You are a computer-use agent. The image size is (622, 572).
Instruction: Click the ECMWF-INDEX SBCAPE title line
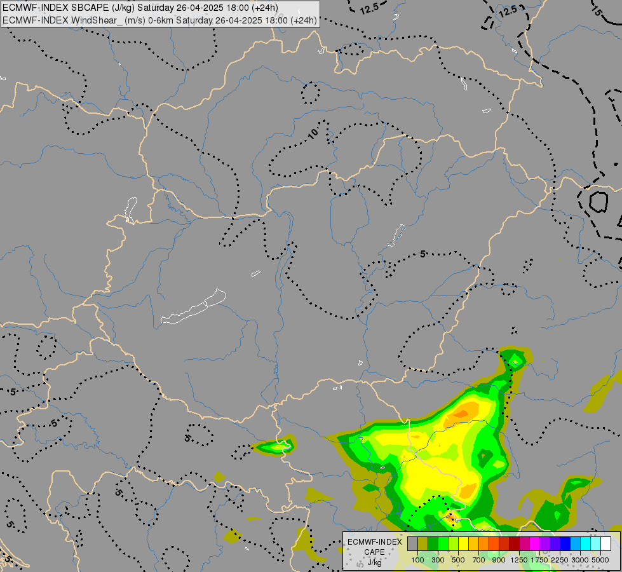[x=140, y=8]
